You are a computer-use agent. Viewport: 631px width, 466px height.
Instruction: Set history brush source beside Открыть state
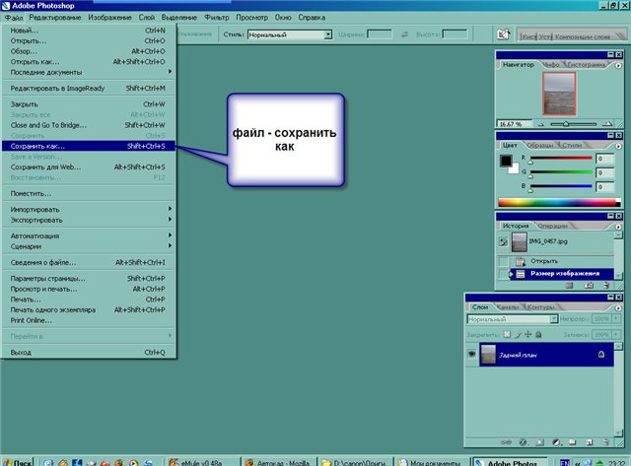pos(505,260)
